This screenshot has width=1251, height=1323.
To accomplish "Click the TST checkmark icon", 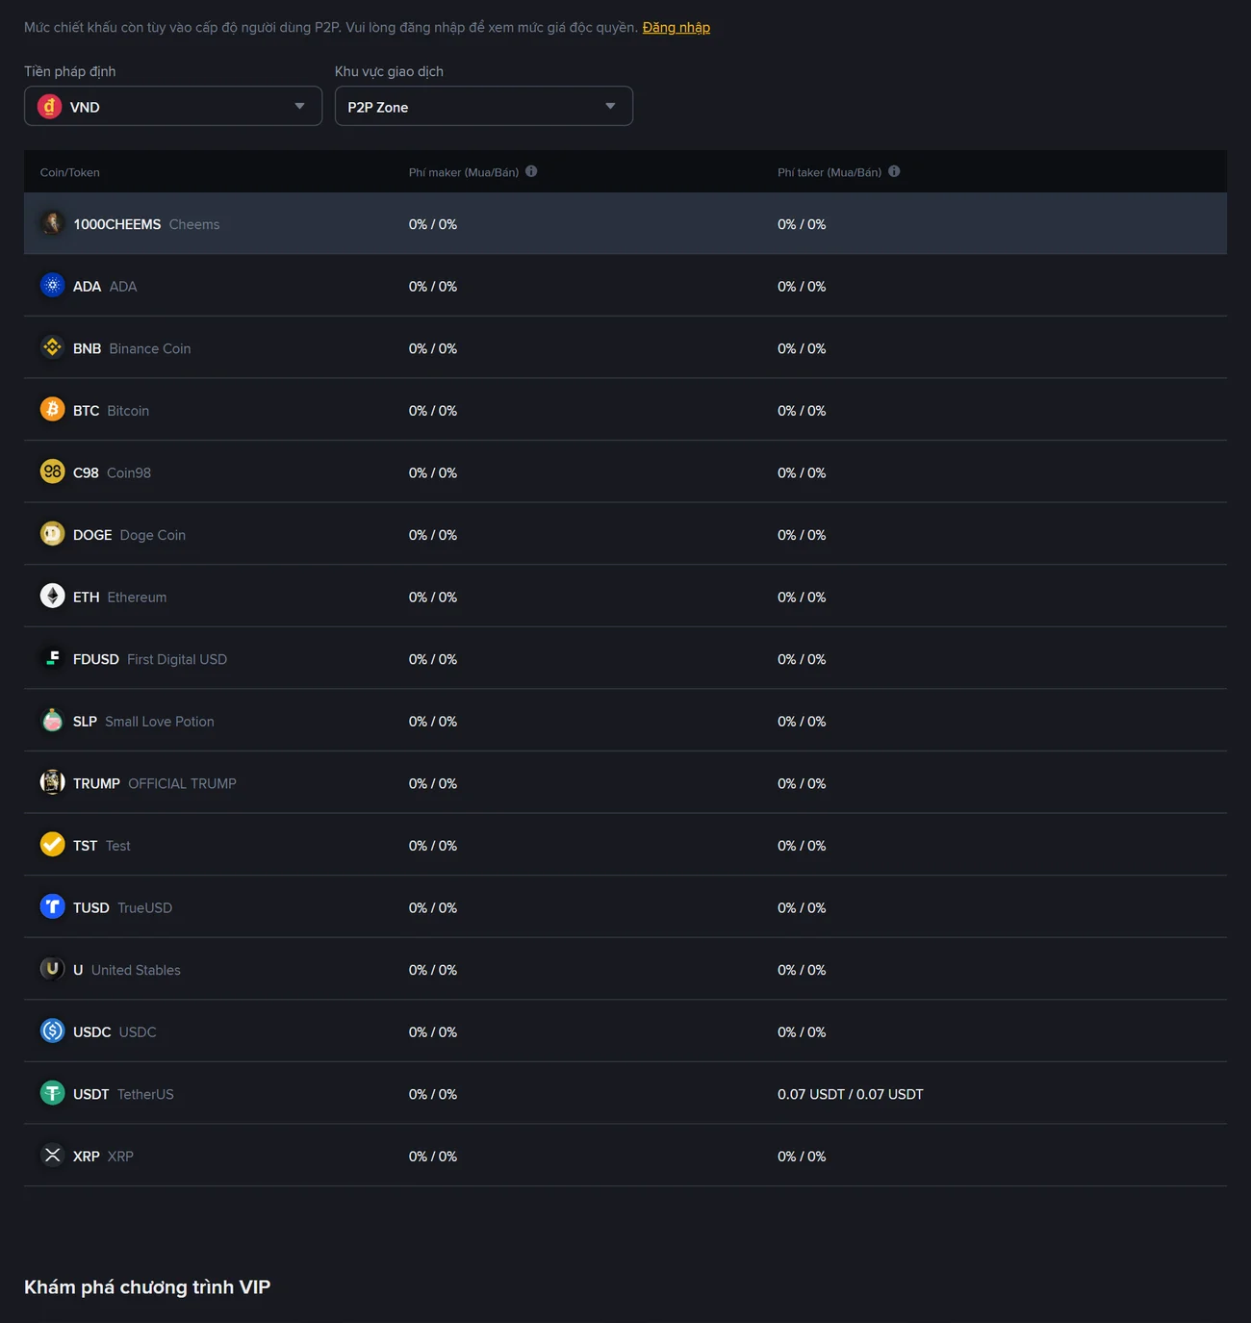I will [x=53, y=845].
